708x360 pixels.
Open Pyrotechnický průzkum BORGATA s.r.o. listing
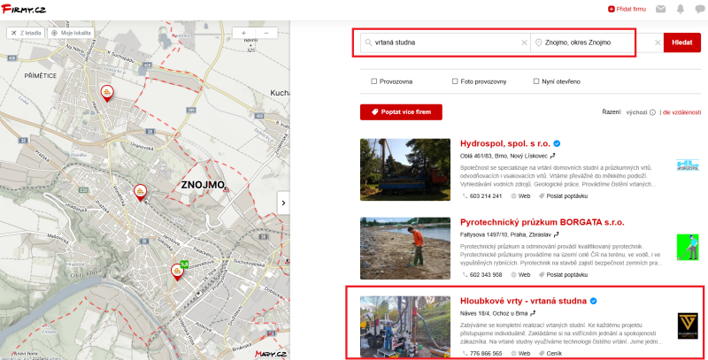click(543, 222)
